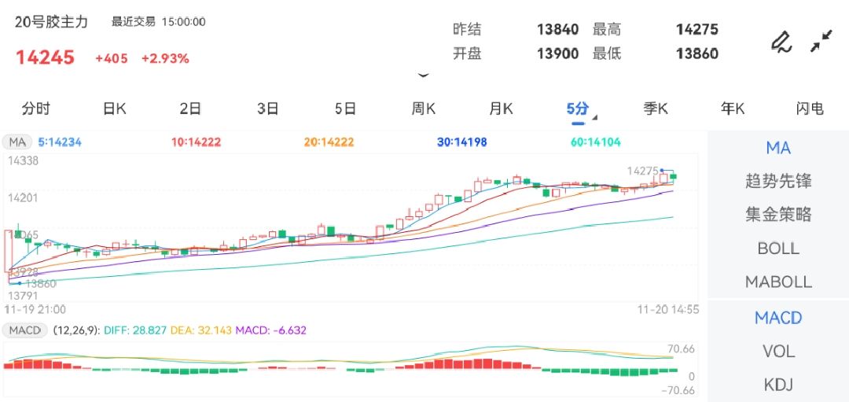Click the MA 20:14222 readout
Viewport: 849px width, 402px height.
[x=329, y=142]
